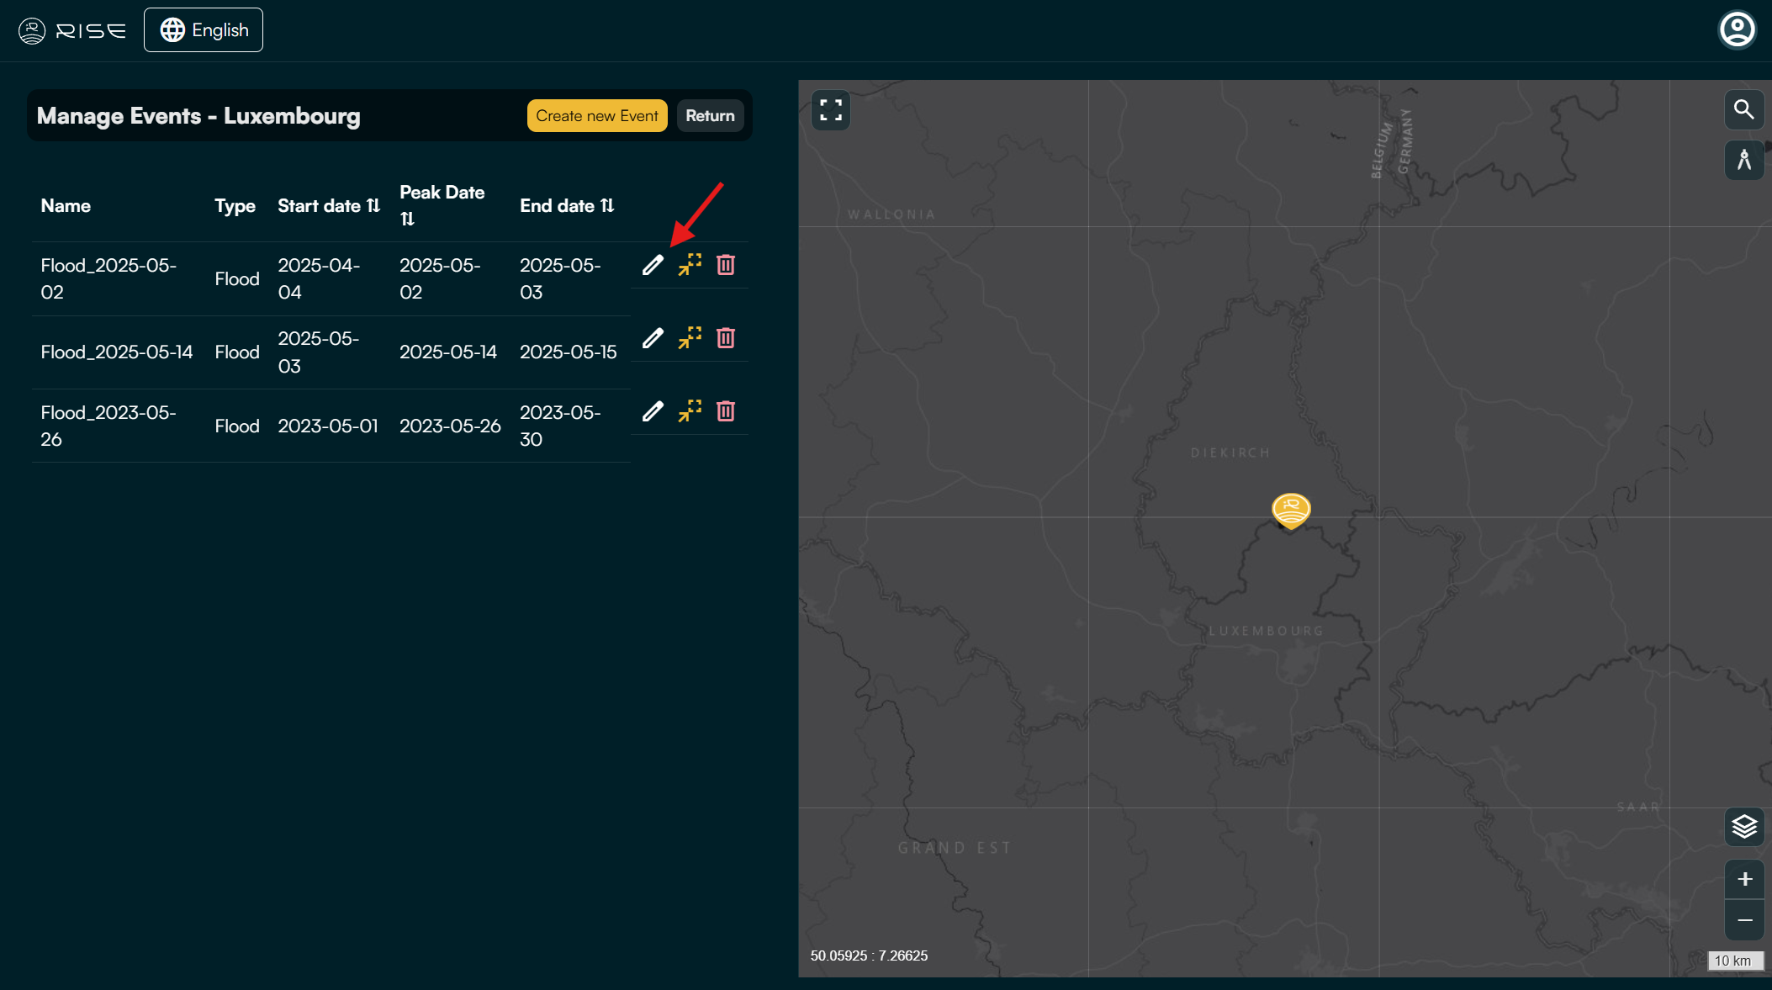The width and height of the screenshot is (1772, 990).
Task: Zoom to the Flood_2025-05-14 event area
Action: click(x=690, y=338)
